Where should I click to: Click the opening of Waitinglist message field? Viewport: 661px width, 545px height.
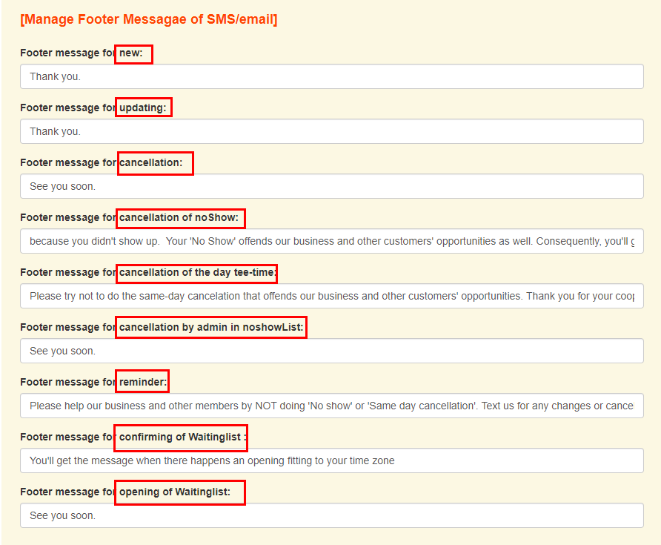331,515
